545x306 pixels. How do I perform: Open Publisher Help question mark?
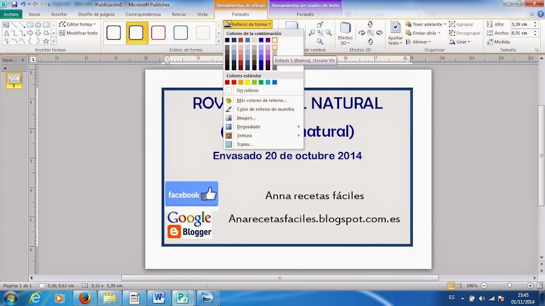coord(541,15)
